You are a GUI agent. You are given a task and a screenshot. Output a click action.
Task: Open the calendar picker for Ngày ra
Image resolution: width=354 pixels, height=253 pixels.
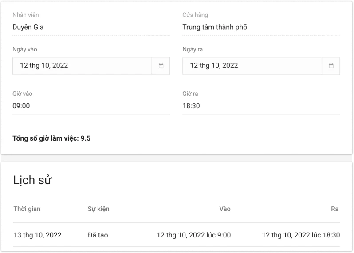point(331,66)
